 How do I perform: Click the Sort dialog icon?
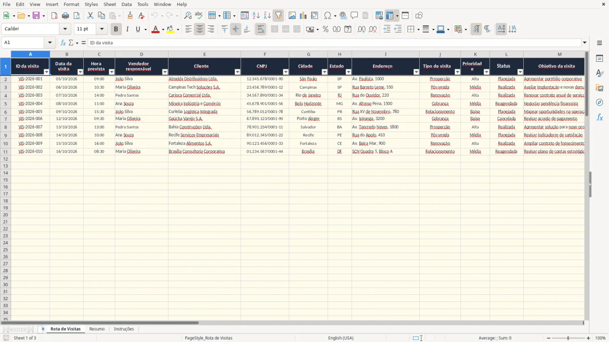point(245,16)
